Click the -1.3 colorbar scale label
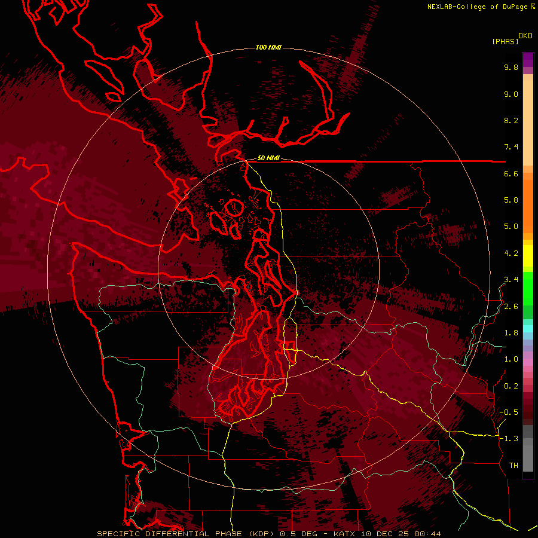 [x=509, y=439]
